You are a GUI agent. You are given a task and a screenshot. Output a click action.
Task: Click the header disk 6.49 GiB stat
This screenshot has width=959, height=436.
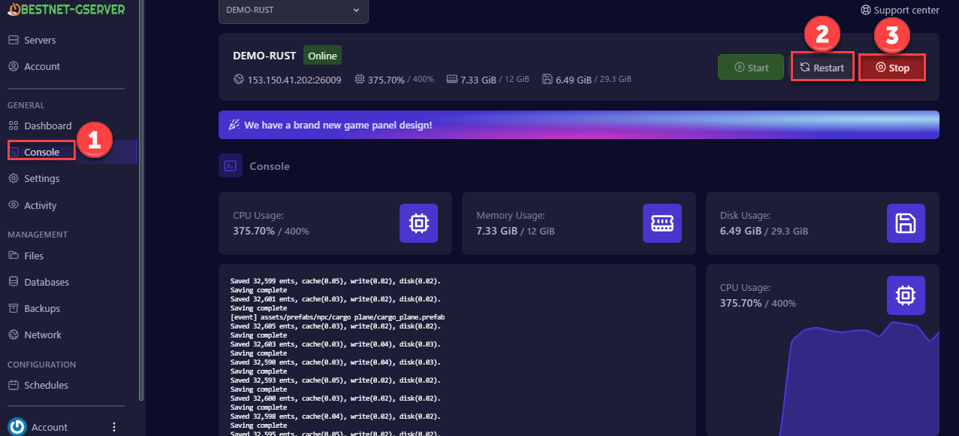tap(587, 79)
